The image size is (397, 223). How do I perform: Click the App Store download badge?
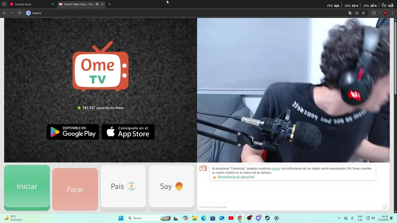click(x=128, y=132)
